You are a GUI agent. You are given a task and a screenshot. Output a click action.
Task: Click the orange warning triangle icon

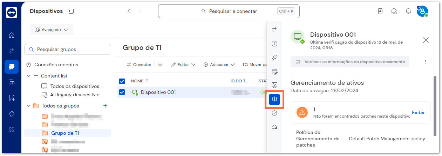click(302, 112)
